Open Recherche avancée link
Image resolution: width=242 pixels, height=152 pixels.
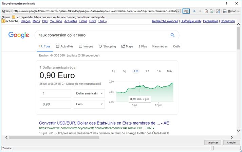click(x=165, y=21)
